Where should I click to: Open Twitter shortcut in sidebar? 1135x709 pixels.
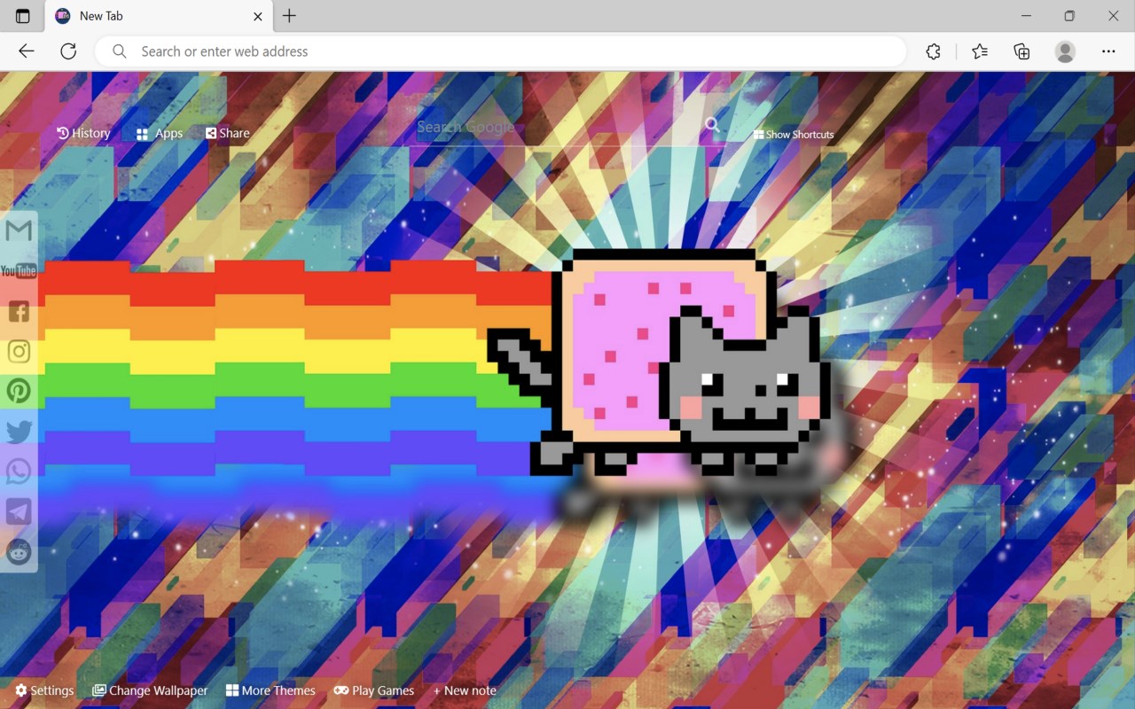19,432
